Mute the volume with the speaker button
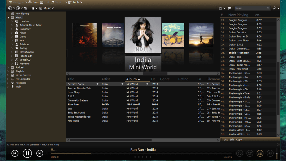286x161 pixels. click(x=270, y=153)
